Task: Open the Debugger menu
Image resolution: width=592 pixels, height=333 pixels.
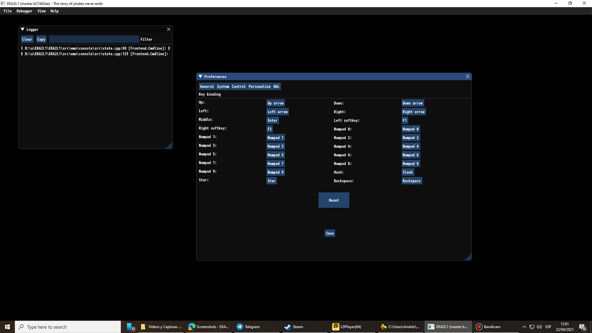Action: click(x=25, y=11)
